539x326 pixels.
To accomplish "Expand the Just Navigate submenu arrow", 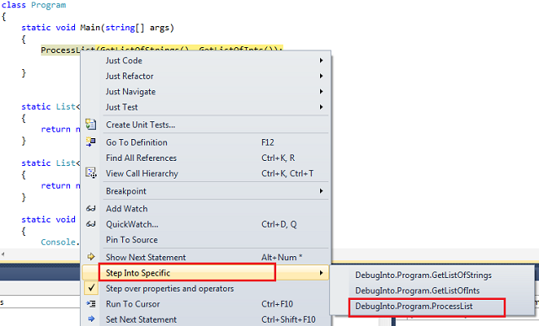I will [321, 92].
